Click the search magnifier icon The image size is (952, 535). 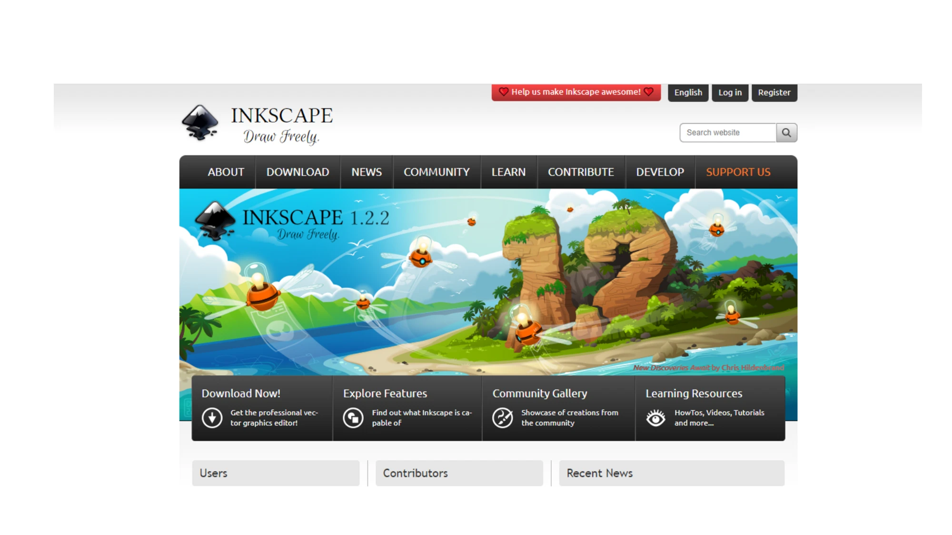[x=786, y=132]
